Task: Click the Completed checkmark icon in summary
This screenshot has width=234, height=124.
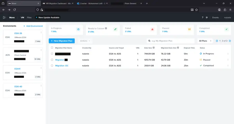Action: [x=226, y=29]
